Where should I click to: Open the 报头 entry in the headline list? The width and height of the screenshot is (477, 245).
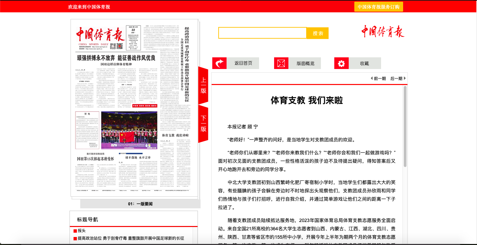point(82,231)
